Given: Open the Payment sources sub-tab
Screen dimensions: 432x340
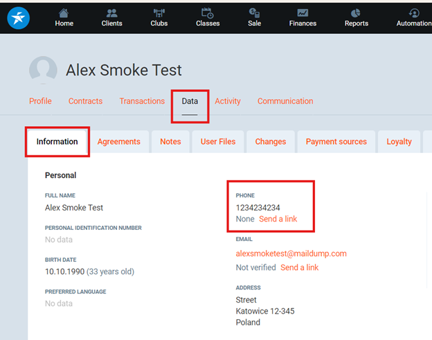Looking at the screenshot, I should [x=336, y=141].
